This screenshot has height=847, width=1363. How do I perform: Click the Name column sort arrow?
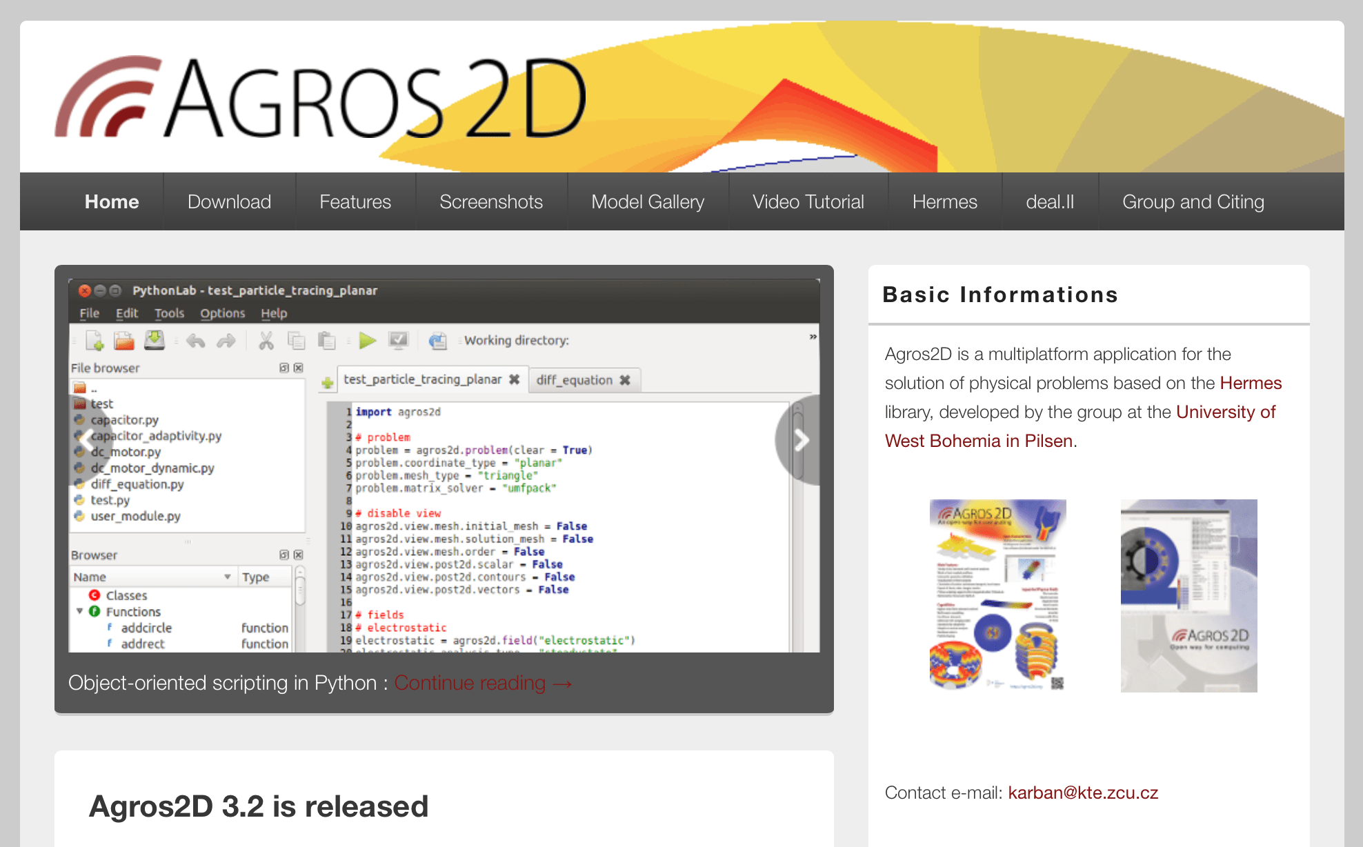pyautogui.click(x=227, y=577)
